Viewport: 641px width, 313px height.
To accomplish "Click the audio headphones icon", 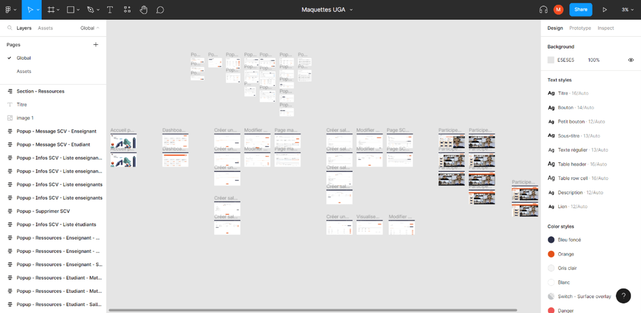I will point(543,10).
